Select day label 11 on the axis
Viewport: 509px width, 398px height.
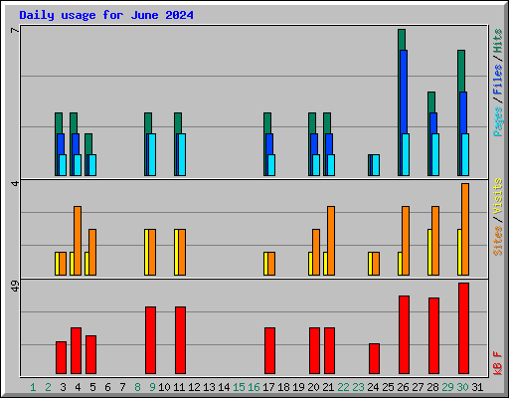click(x=179, y=387)
